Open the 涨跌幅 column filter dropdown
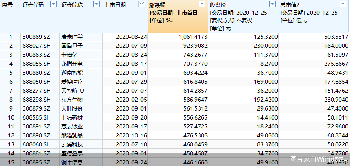Viewport: 350px width, 166px height. point(202,4)
